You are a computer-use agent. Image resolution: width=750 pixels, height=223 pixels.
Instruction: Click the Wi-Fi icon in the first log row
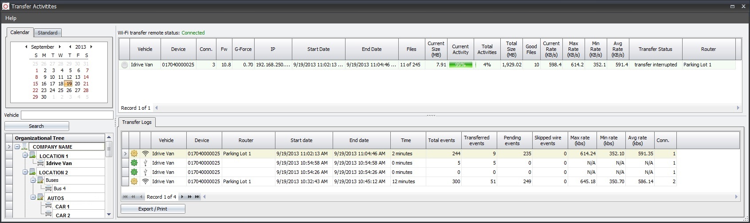(x=145, y=154)
